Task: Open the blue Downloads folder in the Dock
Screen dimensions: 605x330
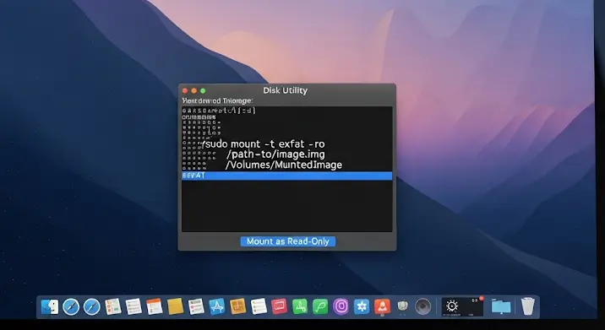Action: (501, 307)
